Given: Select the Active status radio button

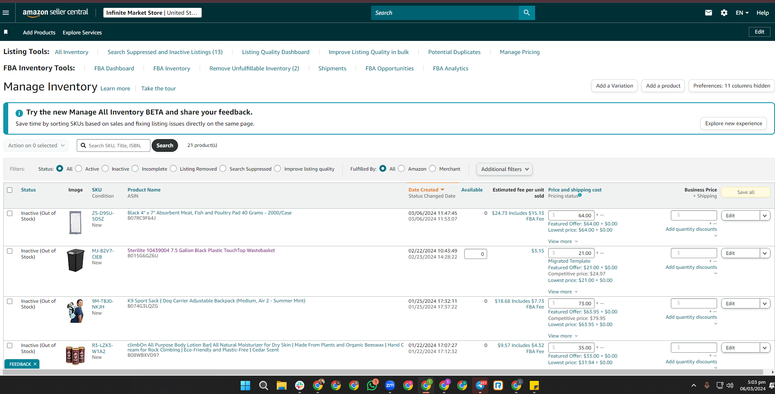Looking at the screenshot, I should (79, 169).
